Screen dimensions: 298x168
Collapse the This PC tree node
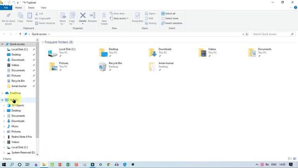coord(2,100)
